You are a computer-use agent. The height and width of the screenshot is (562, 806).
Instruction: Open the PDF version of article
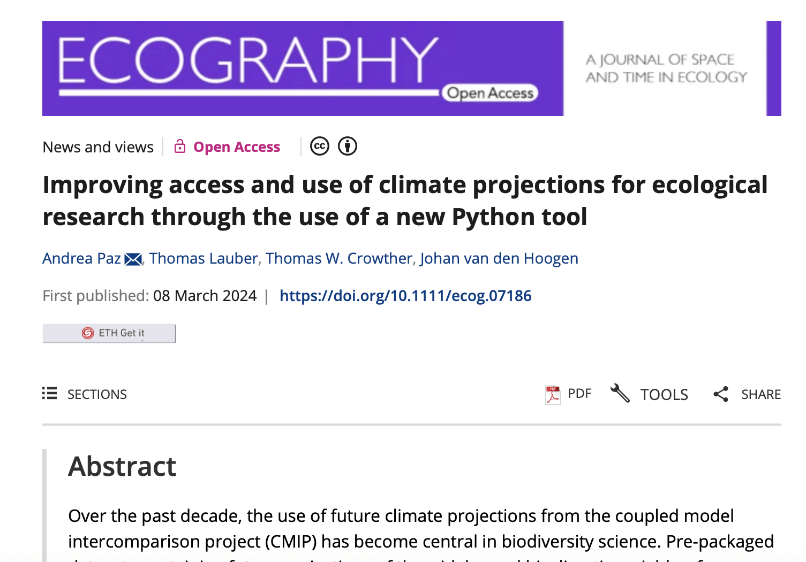coord(568,395)
